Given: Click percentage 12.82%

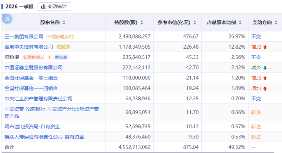Looking at the screenshot, I should click(x=237, y=47).
